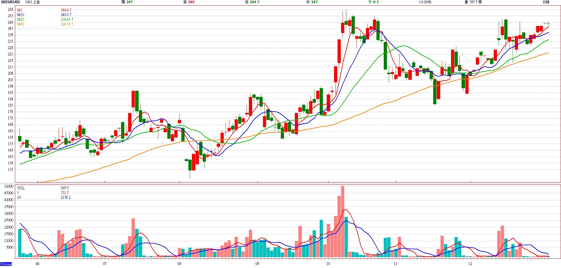Click the 06 month marker on time axis
The width and height of the screenshot is (561, 268).
[x=37, y=264]
